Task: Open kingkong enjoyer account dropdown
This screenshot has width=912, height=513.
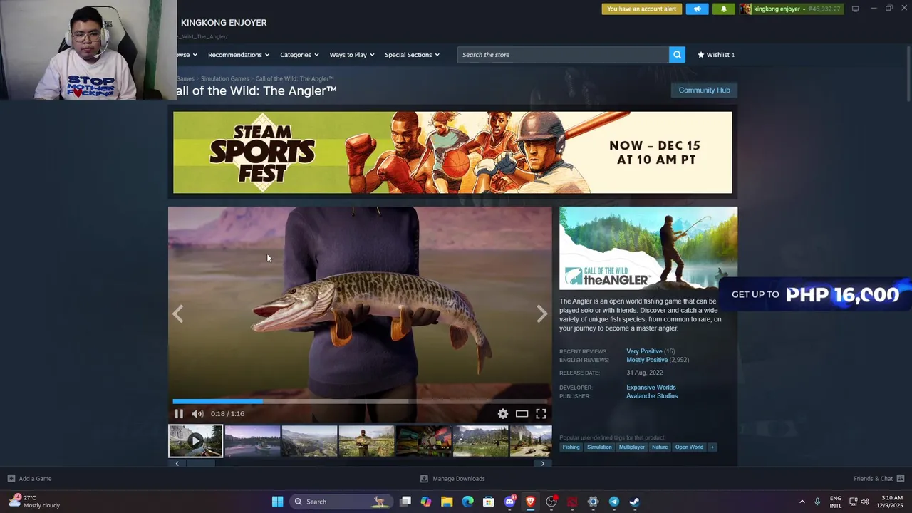Action: 779,9
